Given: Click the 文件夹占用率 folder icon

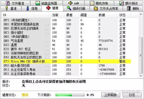Looking at the screenshot, I should point(96,9).
